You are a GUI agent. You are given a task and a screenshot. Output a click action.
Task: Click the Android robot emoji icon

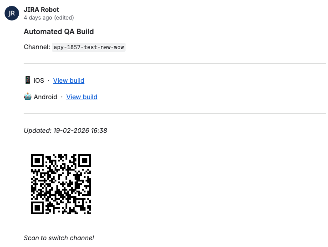(x=28, y=97)
